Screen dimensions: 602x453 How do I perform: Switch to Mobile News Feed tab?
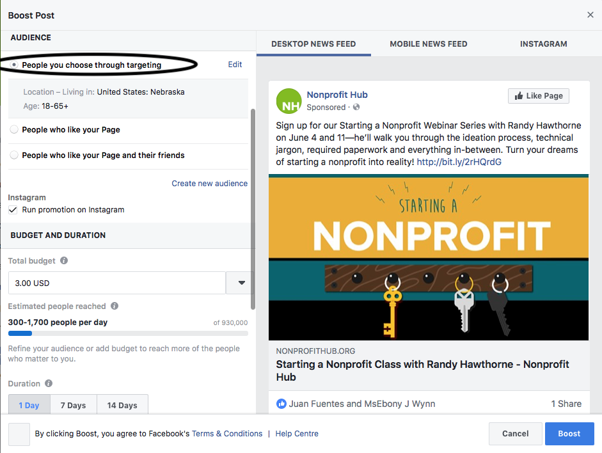tap(429, 44)
